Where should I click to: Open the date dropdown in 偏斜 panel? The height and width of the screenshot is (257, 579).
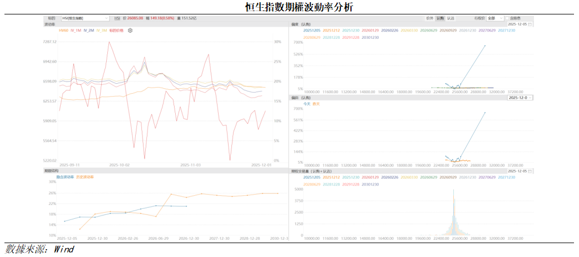pyautogui.click(x=520, y=98)
